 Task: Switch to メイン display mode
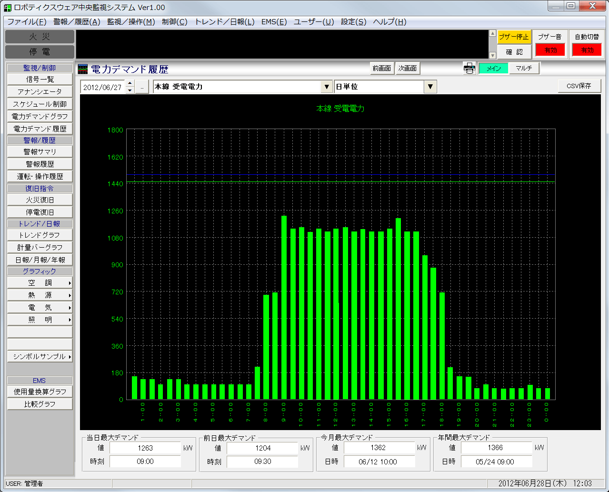click(x=493, y=69)
